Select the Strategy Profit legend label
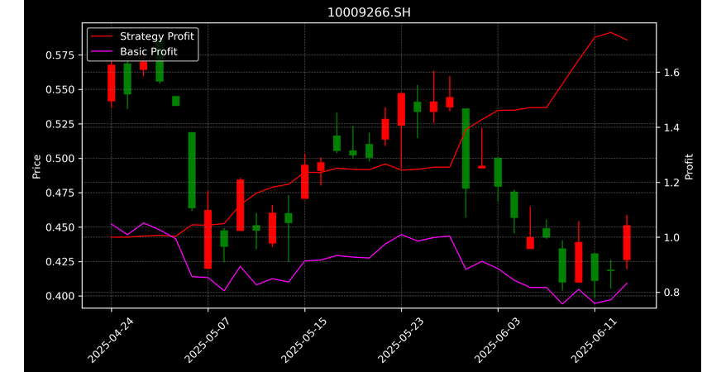The height and width of the screenshot is (372, 726). pos(157,36)
